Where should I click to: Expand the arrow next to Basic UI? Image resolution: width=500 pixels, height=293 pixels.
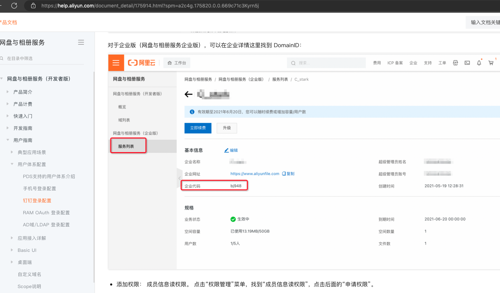click(12, 250)
